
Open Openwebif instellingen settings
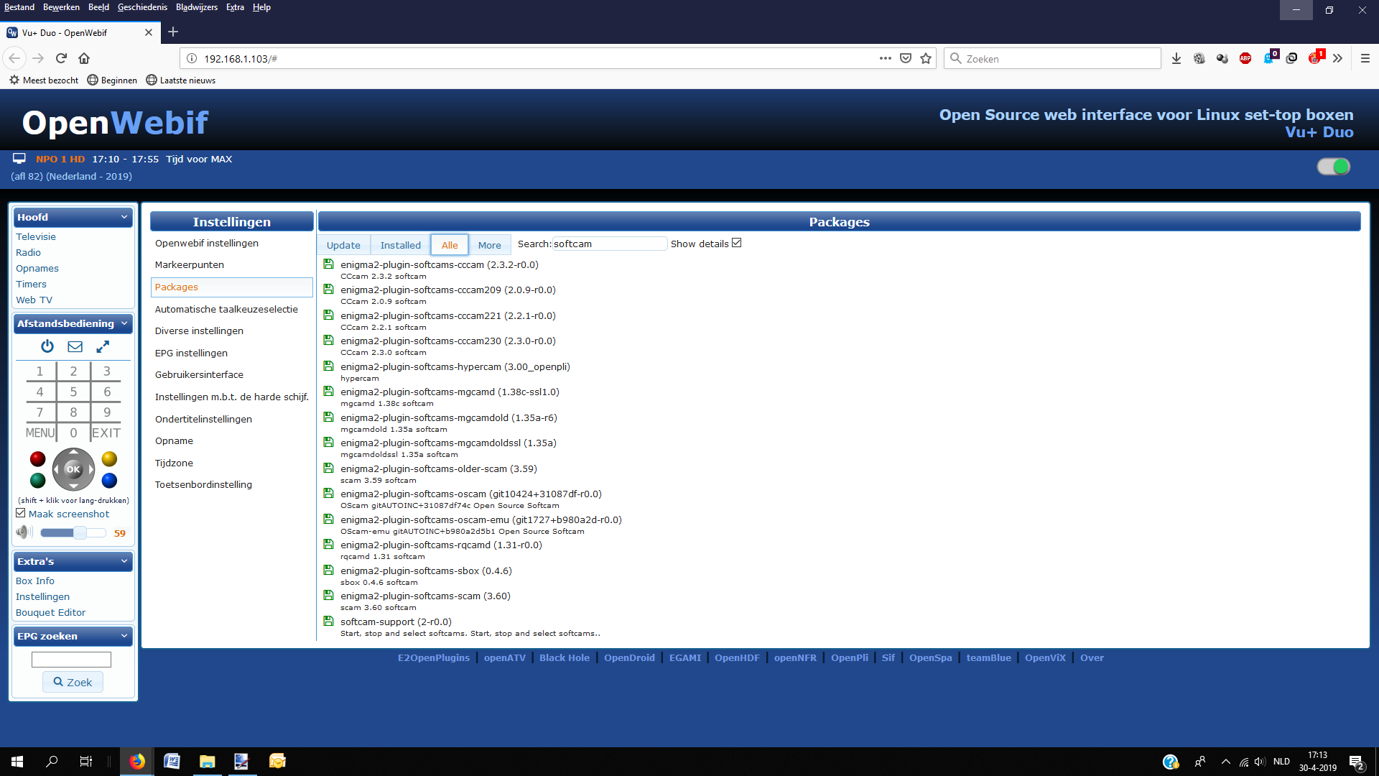tap(207, 243)
